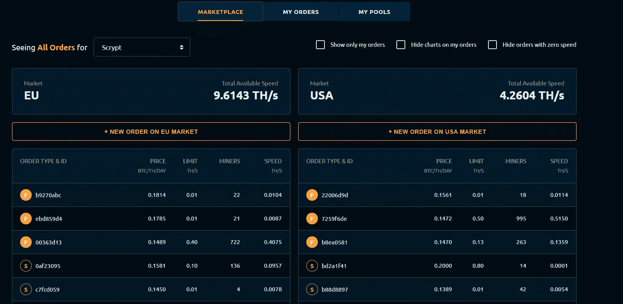Open order row 00363d13
623x304 pixels.
point(151,242)
